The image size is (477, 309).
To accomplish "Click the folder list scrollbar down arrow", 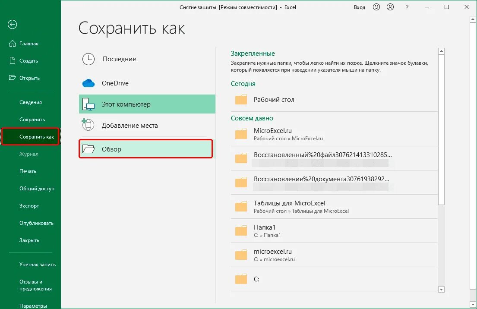I will pos(442,289).
